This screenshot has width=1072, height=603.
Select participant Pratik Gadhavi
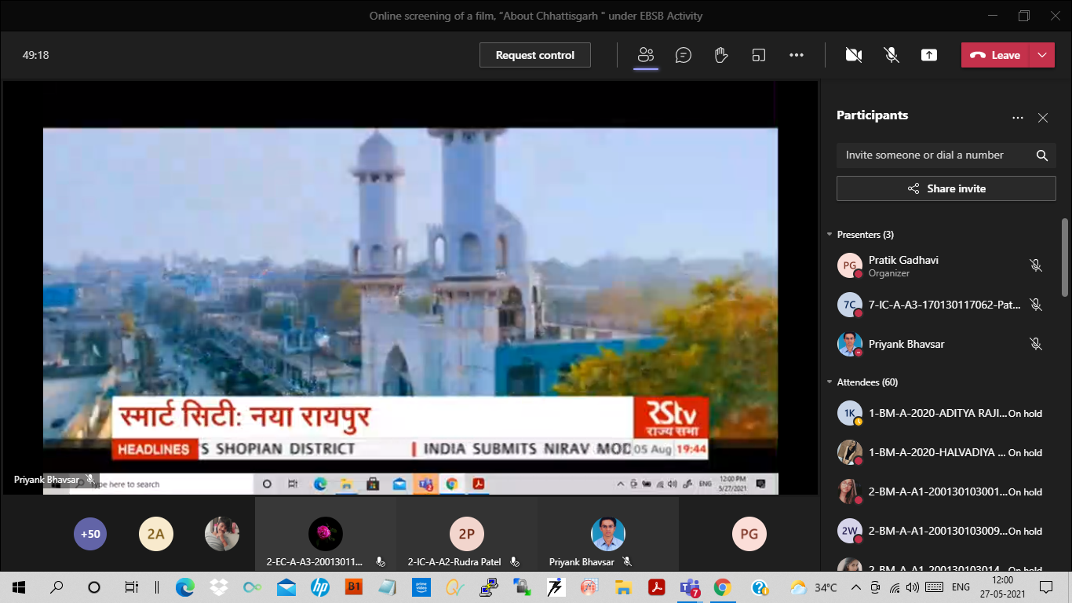(941, 265)
